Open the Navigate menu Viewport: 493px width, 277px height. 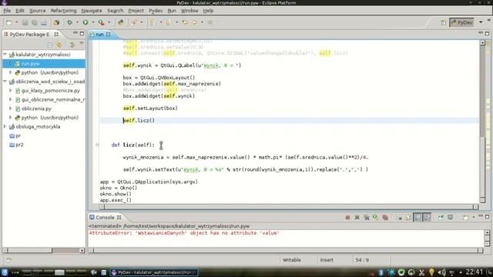pos(92,11)
